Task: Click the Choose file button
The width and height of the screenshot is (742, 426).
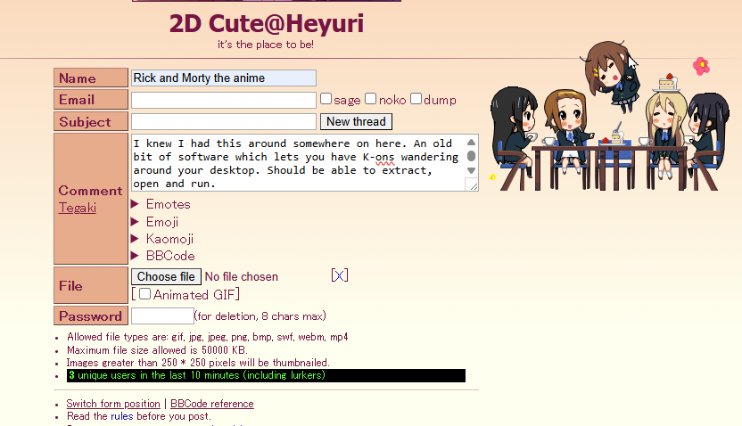Action: (x=166, y=276)
